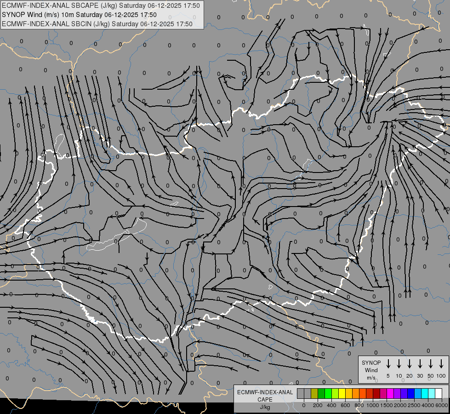
Task: Select the dark green CAPE legend swatch
Action: tap(321, 393)
